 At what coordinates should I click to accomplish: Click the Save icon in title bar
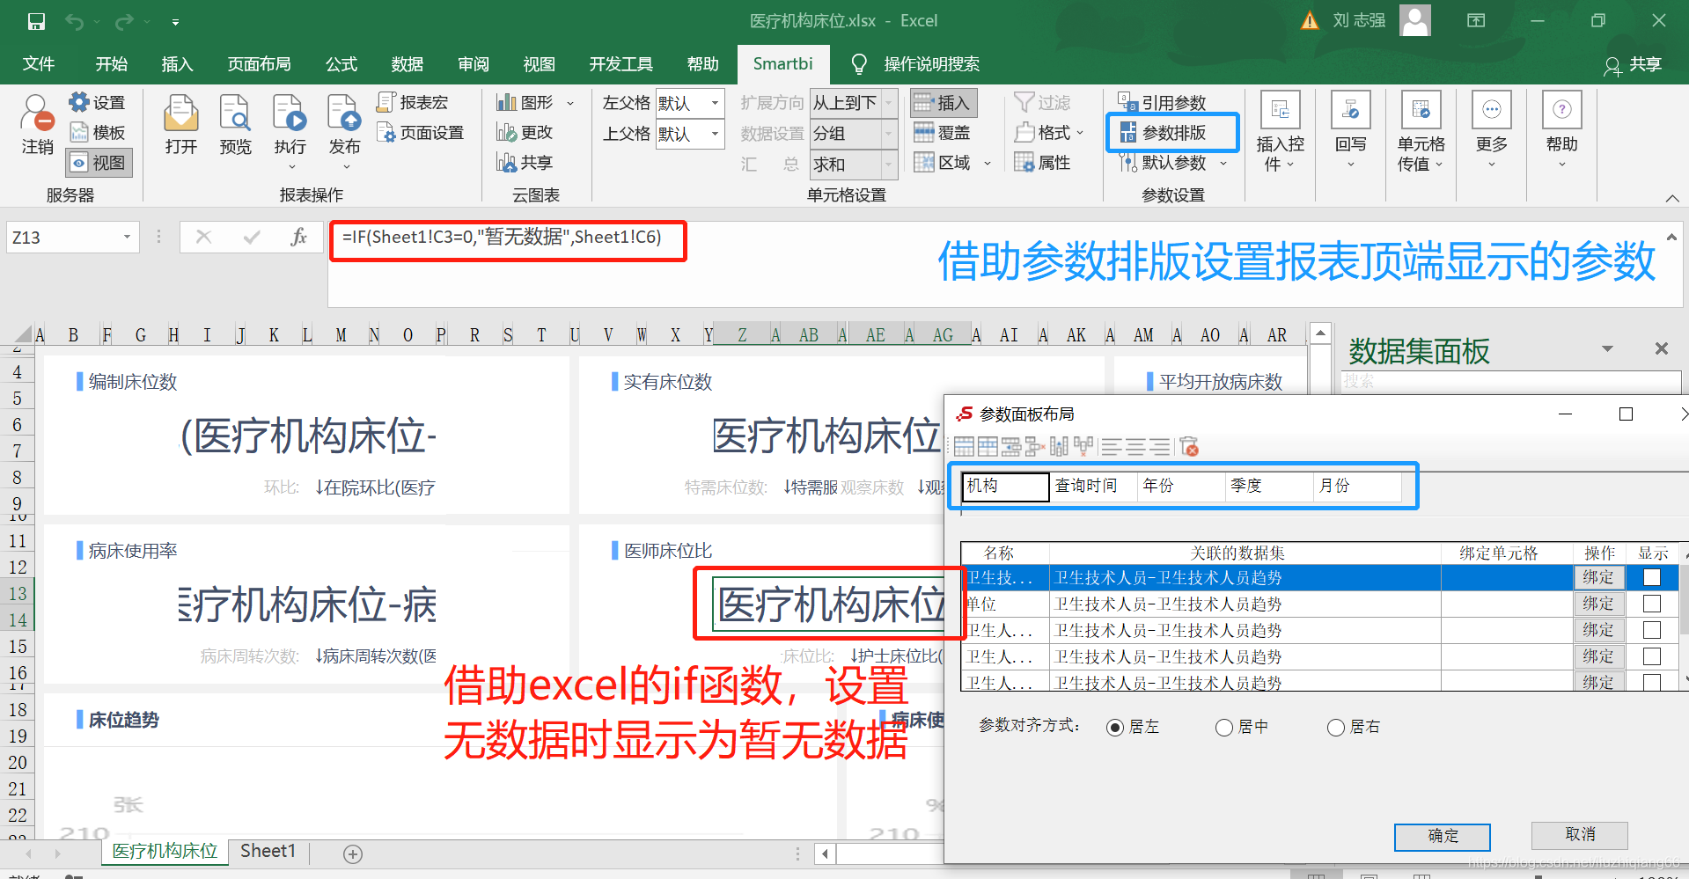(x=36, y=21)
